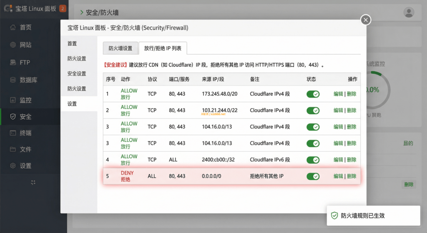The image size is (427, 233).
Task: Go to 数据库 in the main sidebar
Action: [x=29, y=80]
